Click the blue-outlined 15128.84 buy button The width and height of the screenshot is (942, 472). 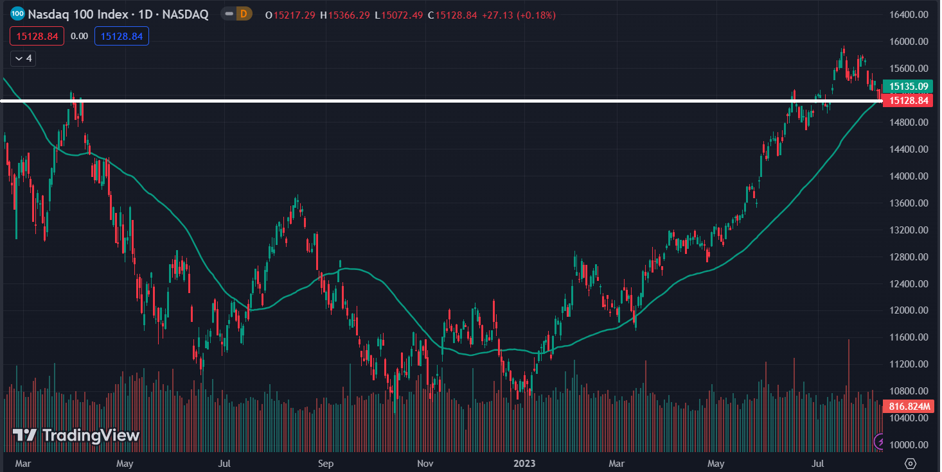click(121, 37)
